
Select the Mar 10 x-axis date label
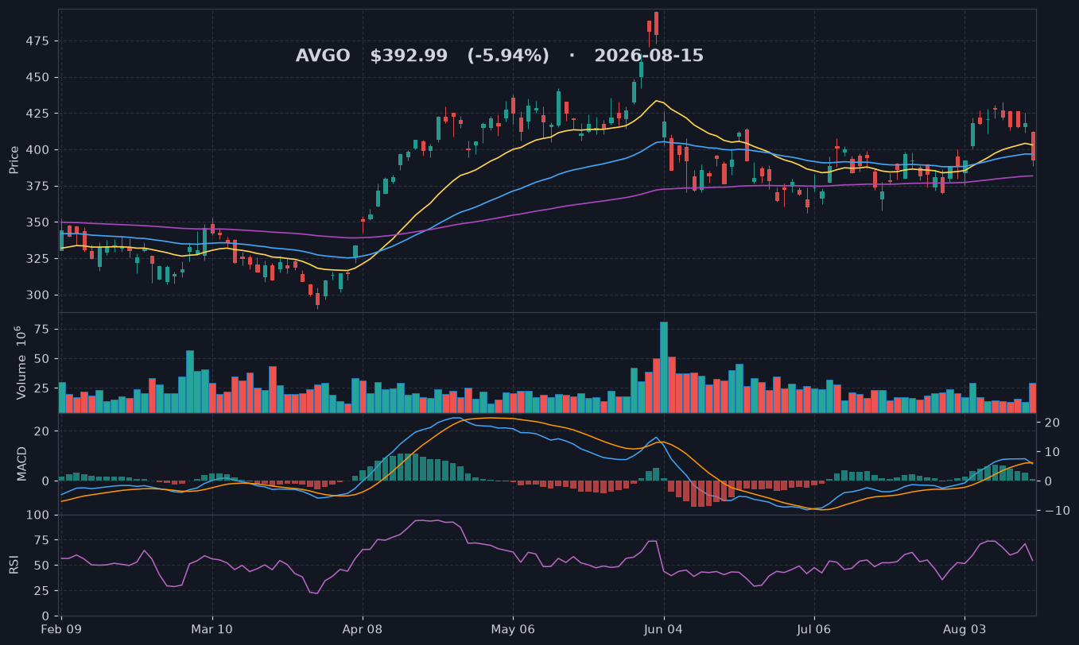212,628
